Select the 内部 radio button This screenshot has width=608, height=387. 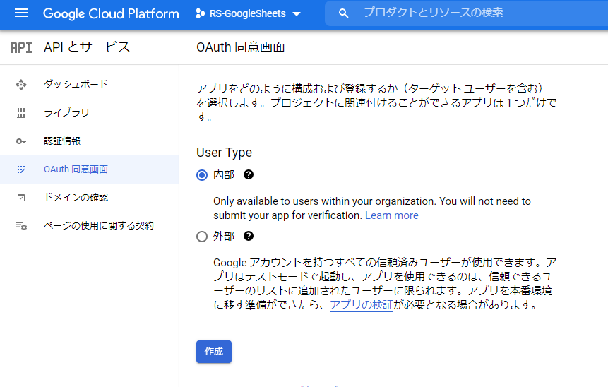tap(202, 175)
